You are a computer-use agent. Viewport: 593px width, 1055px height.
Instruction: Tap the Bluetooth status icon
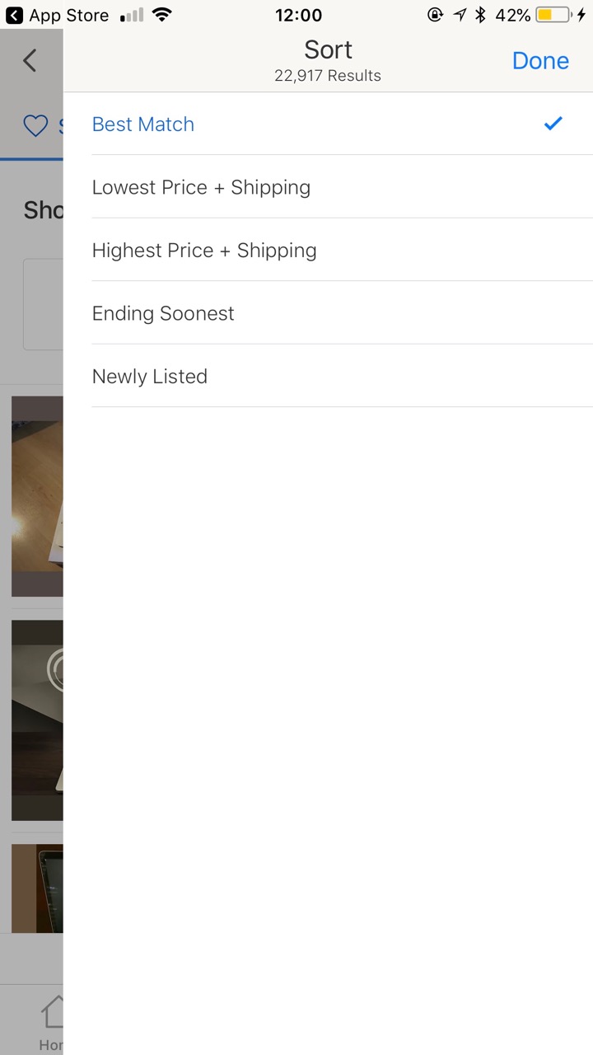481,16
